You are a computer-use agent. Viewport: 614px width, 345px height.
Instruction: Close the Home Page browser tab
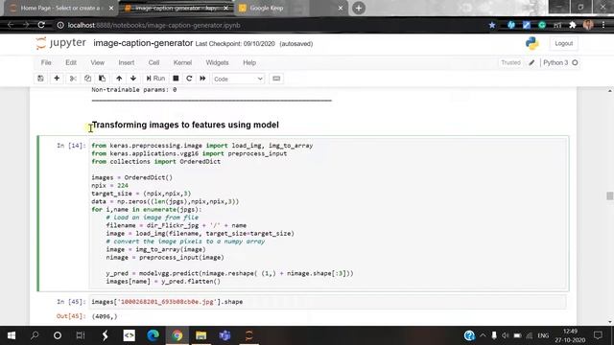coord(111,8)
